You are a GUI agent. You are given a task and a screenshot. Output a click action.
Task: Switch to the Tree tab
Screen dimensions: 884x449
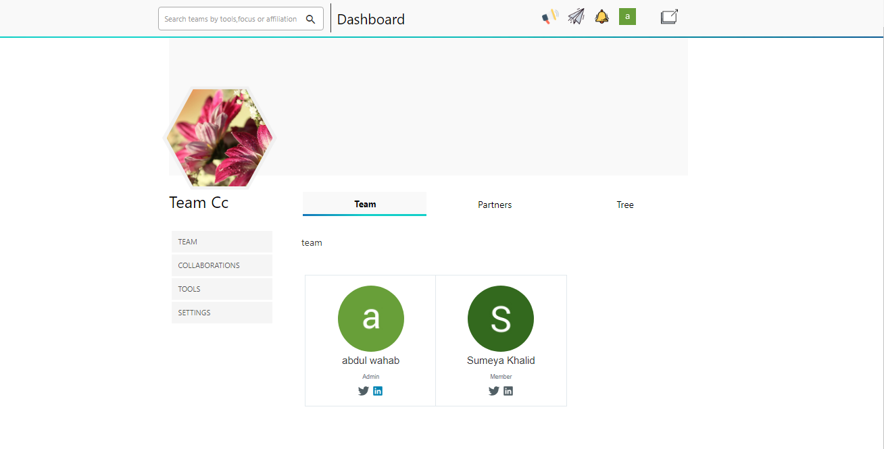coord(625,205)
